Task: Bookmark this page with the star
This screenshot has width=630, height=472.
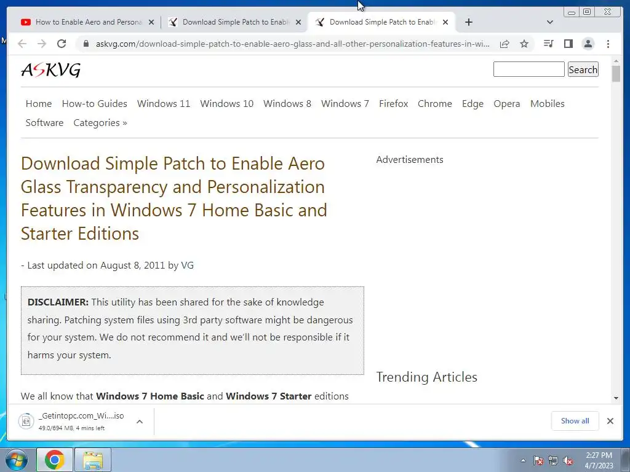Action: pos(524,44)
